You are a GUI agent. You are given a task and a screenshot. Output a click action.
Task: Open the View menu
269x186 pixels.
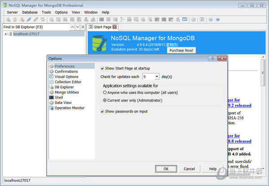(x=76, y=13)
